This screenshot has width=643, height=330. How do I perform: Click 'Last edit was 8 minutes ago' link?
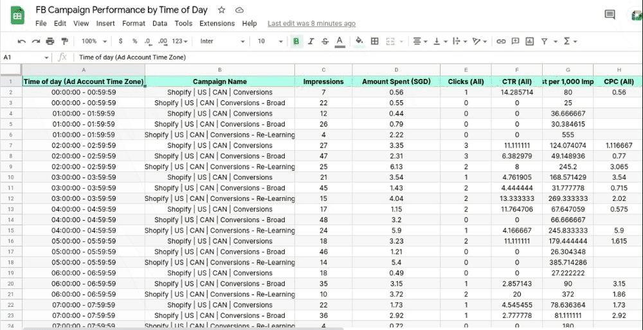pyautogui.click(x=312, y=24)
